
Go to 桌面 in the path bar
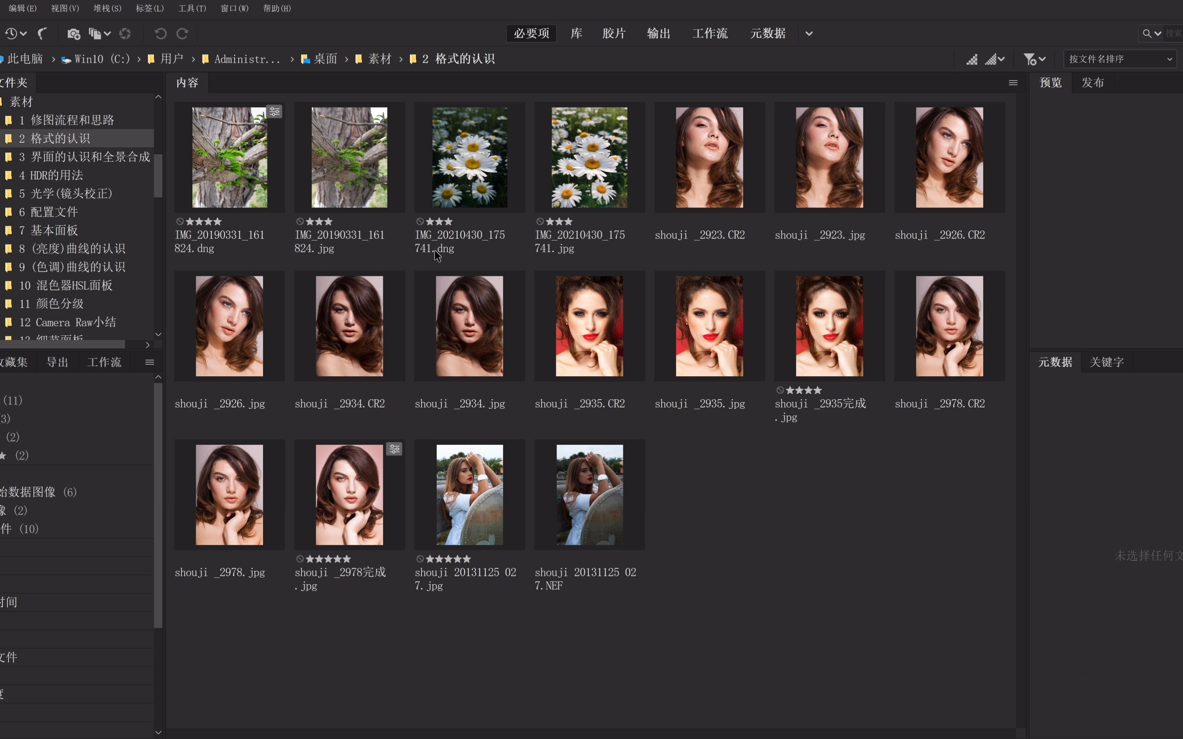coord(320,59)
